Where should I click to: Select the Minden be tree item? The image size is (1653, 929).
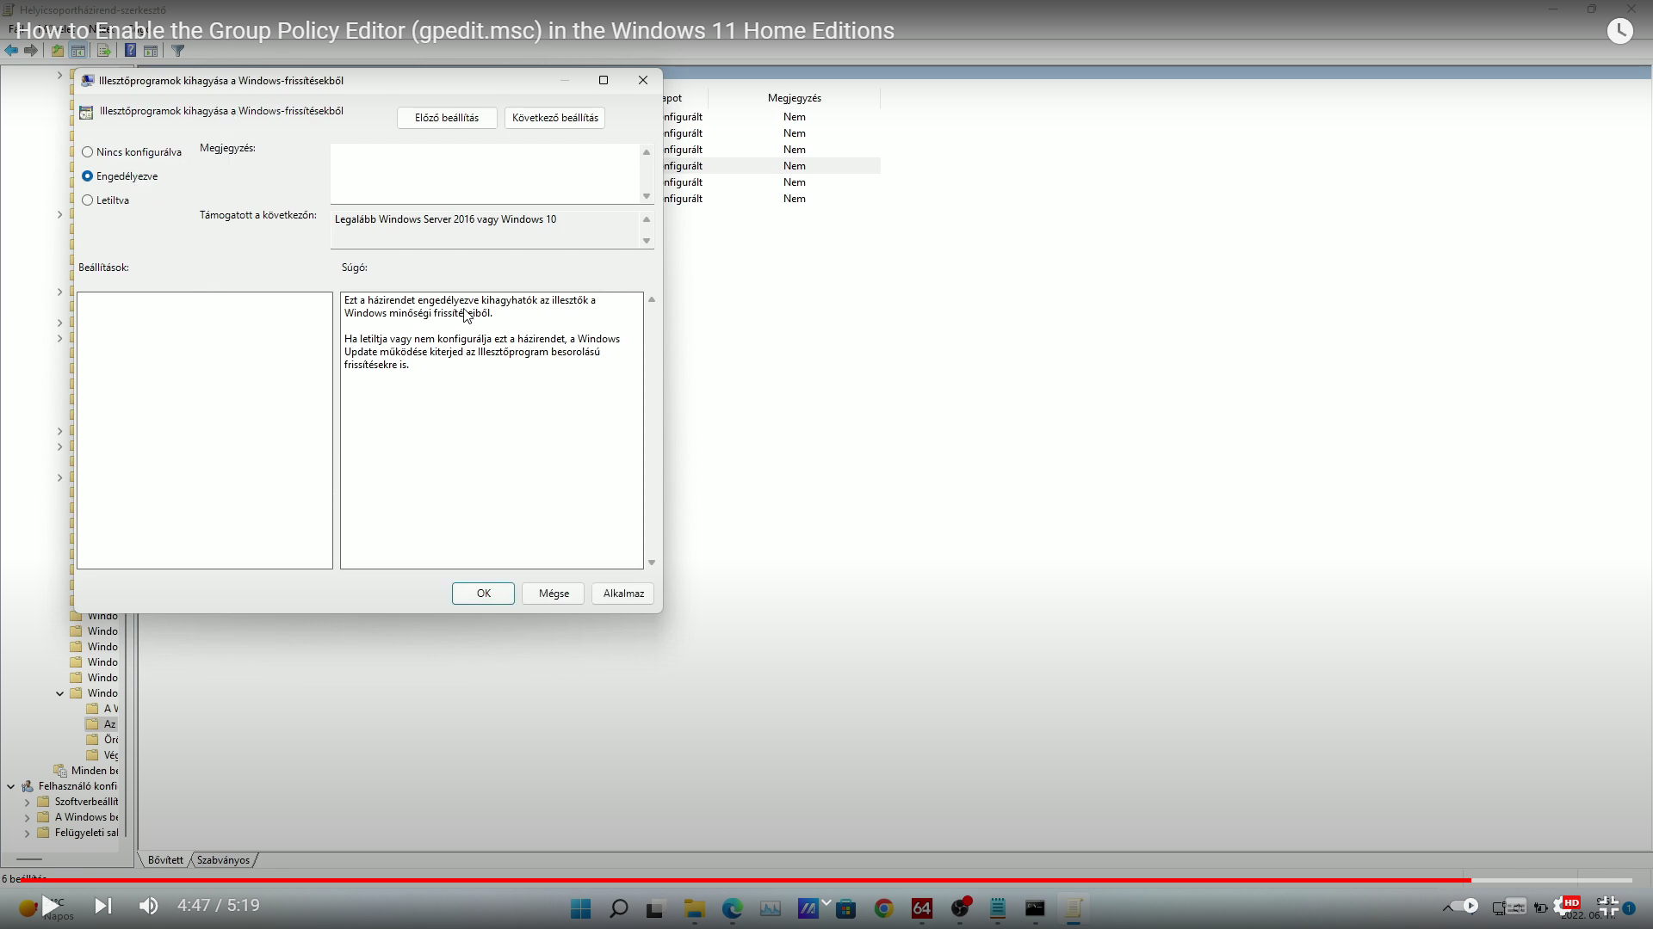[x=95, y=771]
